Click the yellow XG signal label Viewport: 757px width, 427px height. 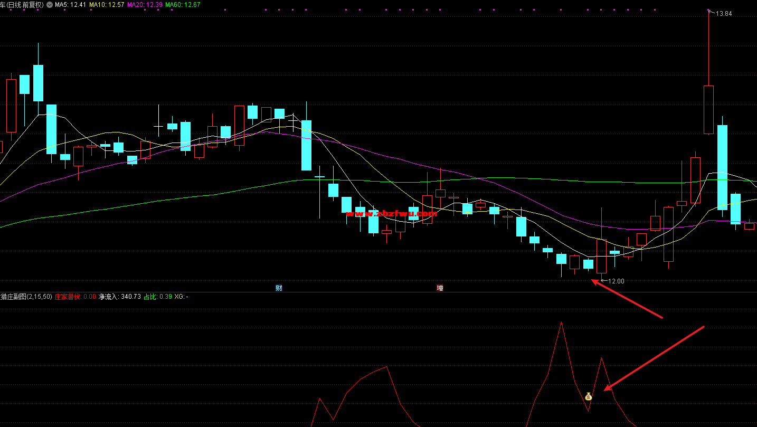coord(181,297)
